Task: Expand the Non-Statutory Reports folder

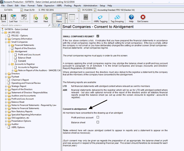Action: [x=6, y=112]
